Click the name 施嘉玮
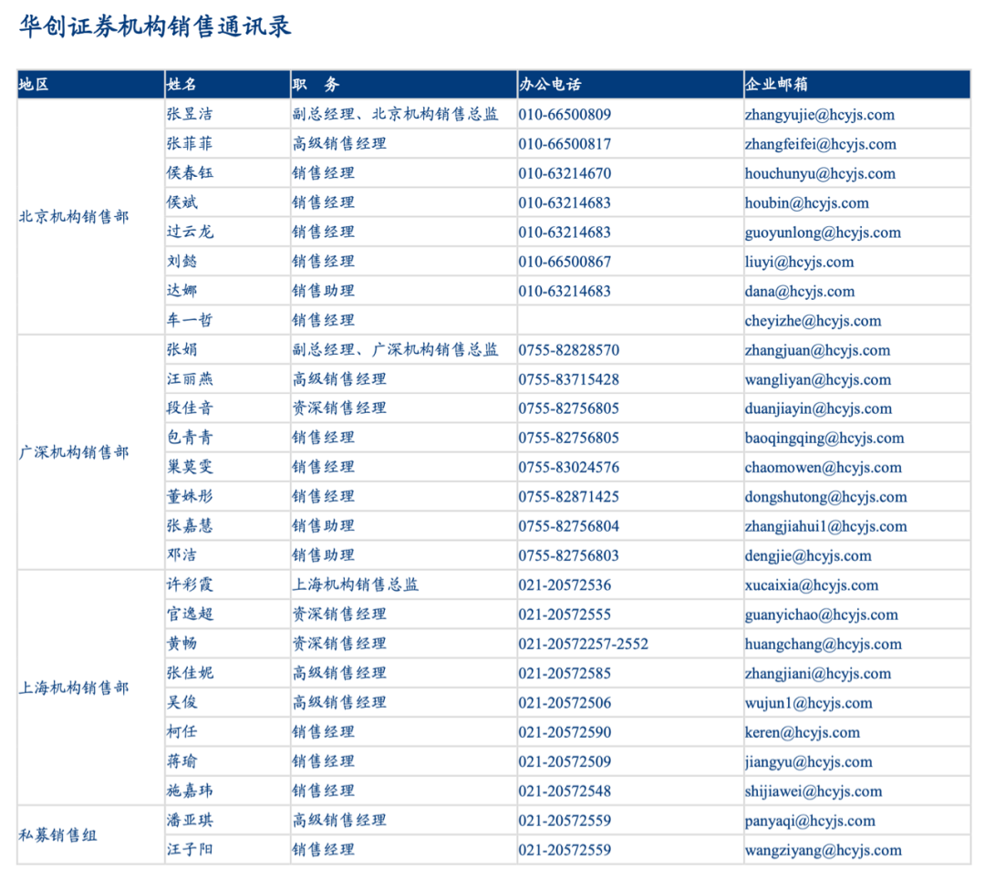 190,791
